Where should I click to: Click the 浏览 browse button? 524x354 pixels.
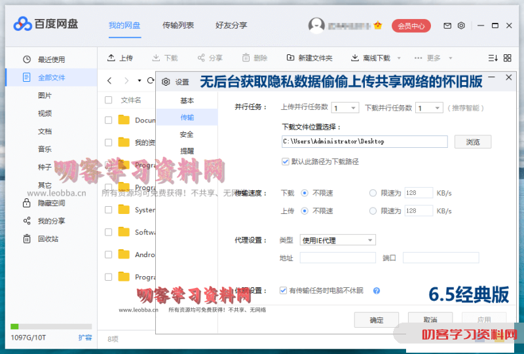click(473, 142)
